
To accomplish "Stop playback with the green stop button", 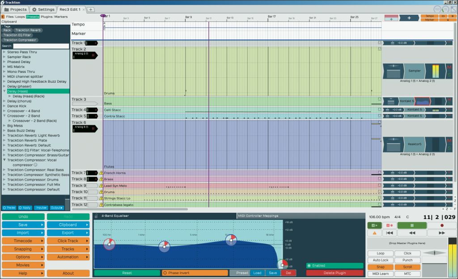I will tap(412, 225).
